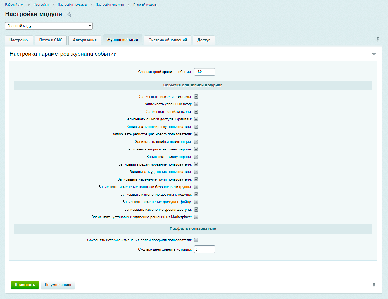This screenshot has height=299, width=388.
Task: Uncheck Записывать успешный вход checkbox
Action: 196,104
